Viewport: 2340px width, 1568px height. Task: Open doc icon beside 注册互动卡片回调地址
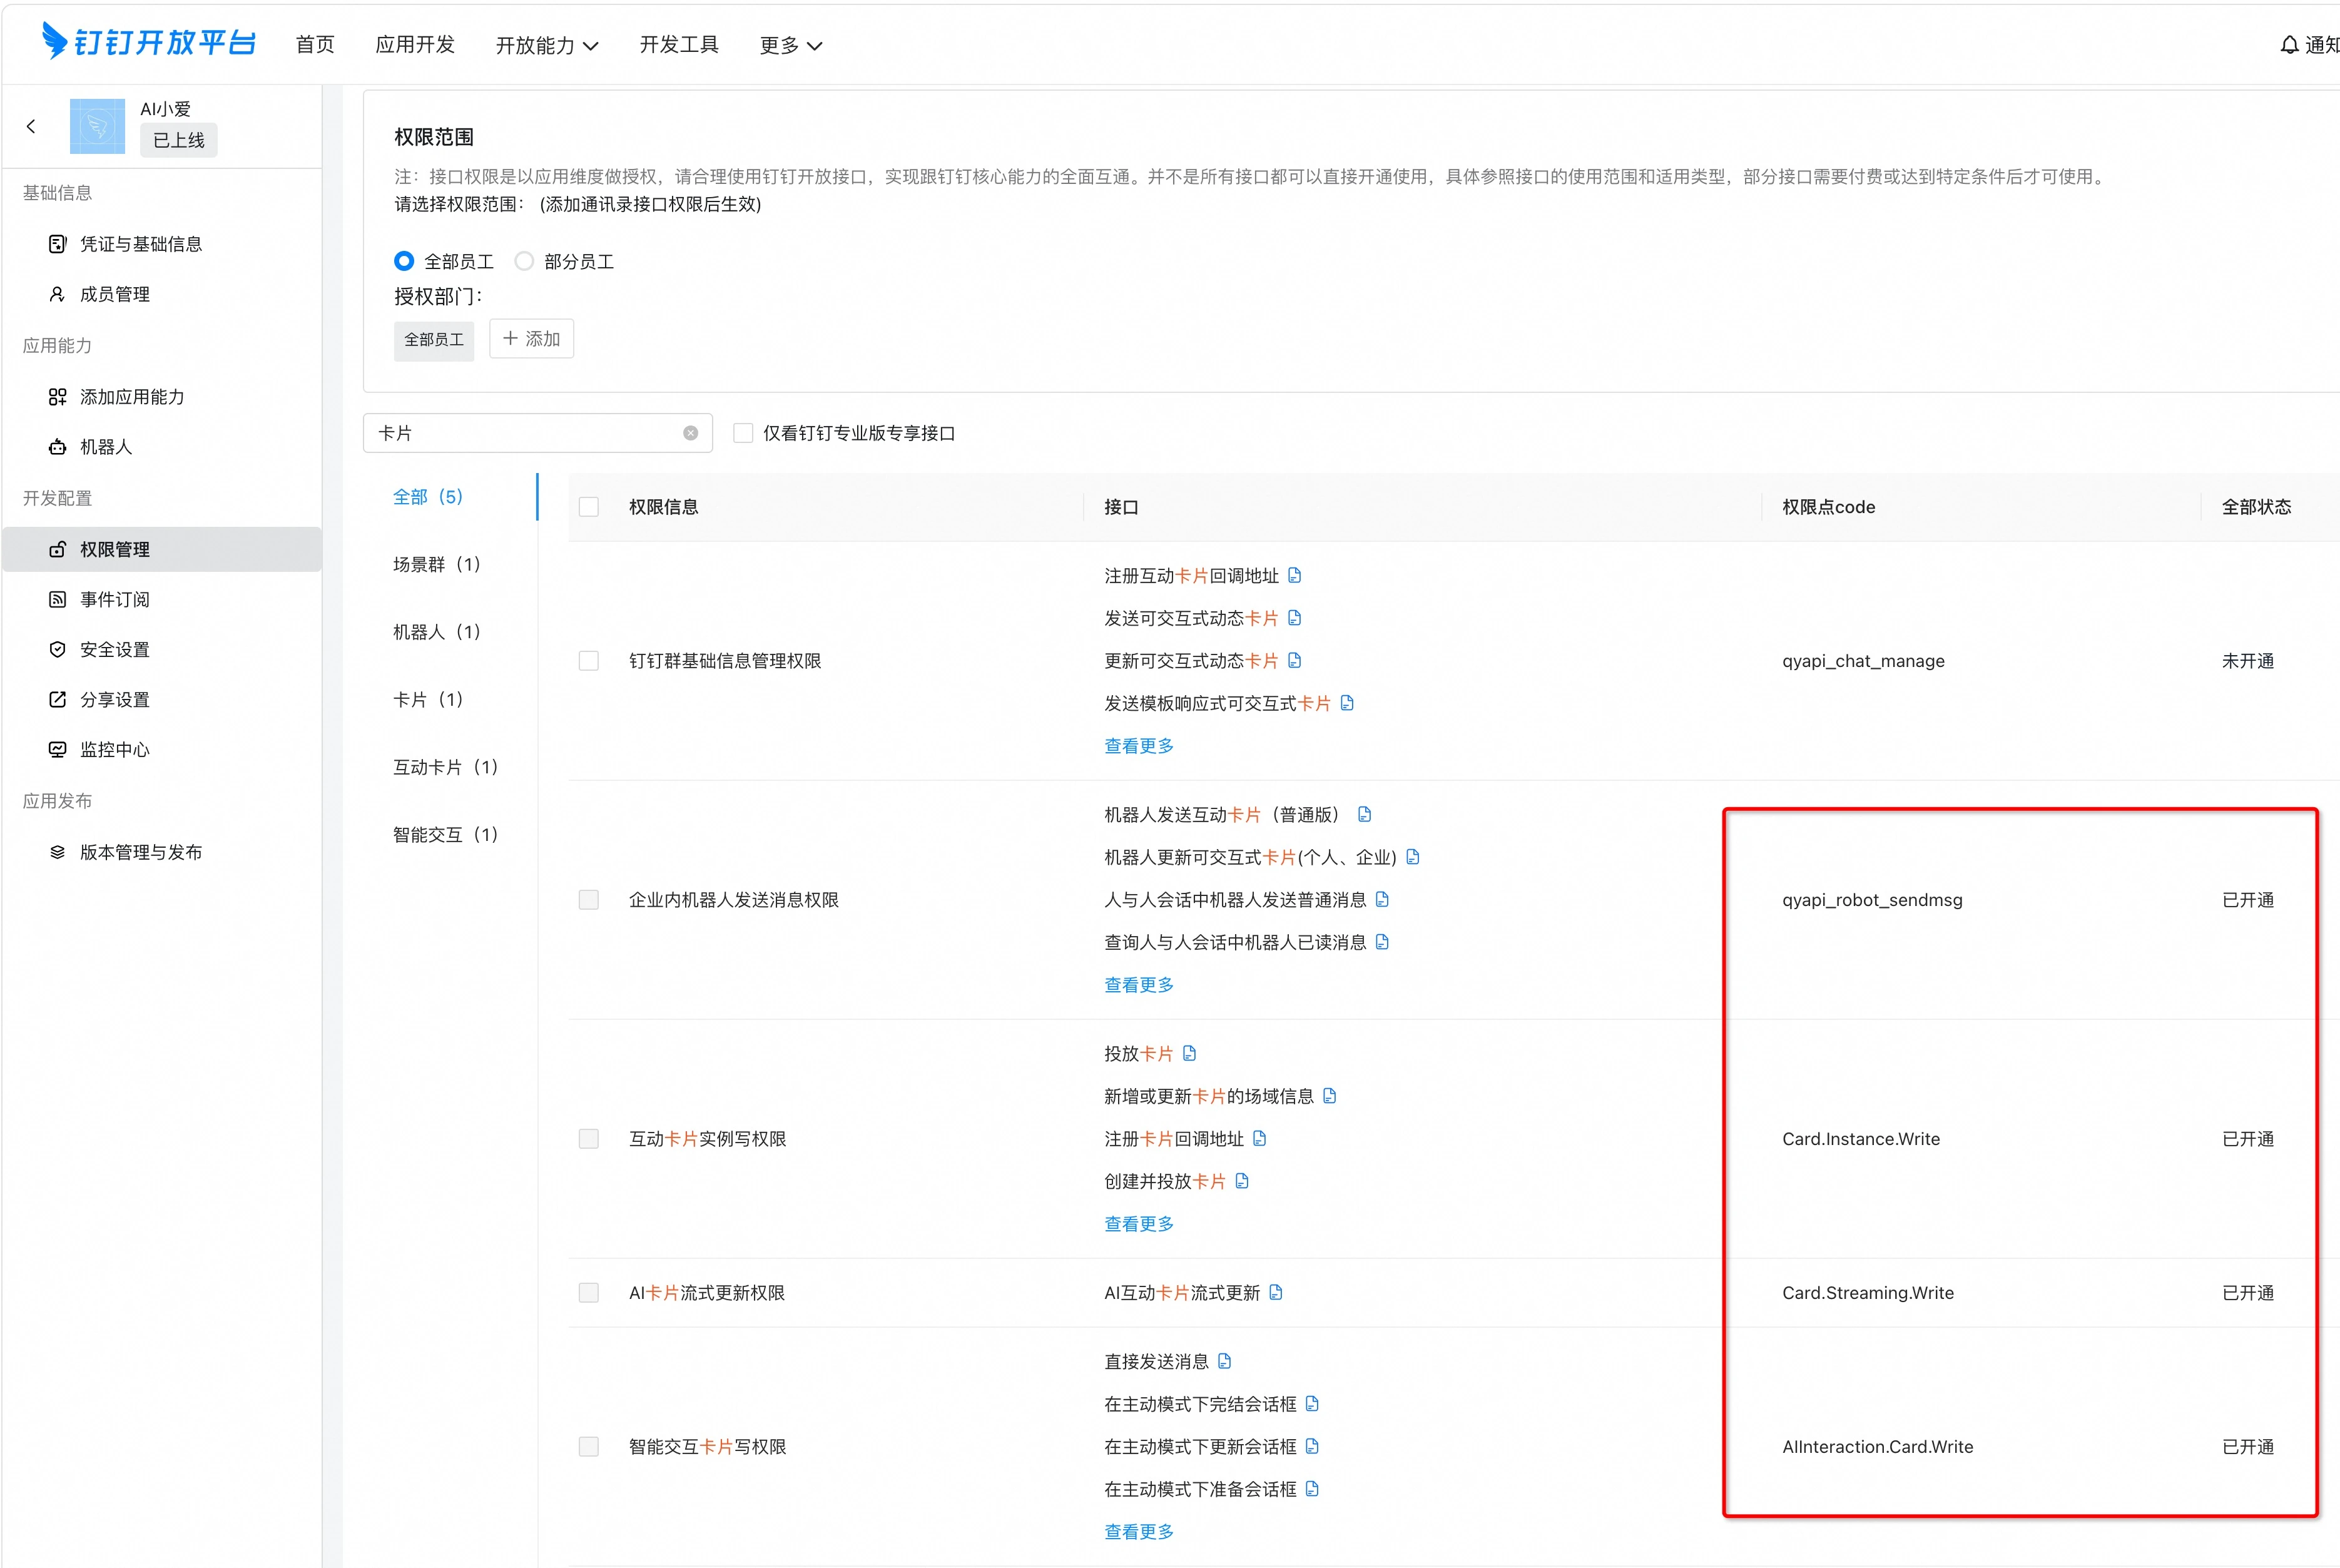(x=1294, y=575)
